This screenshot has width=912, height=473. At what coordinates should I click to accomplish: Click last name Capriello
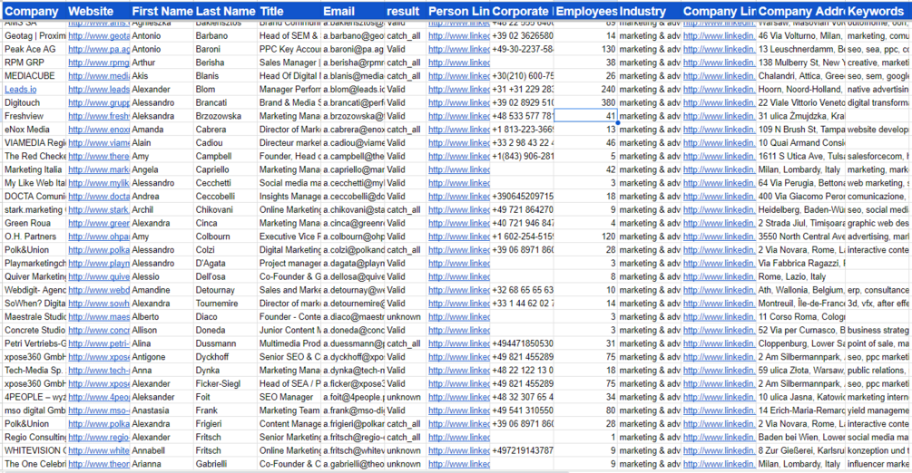[211, 169]
